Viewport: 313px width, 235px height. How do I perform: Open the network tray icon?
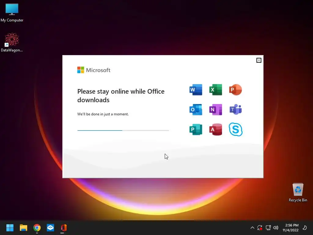click(x=268, y=228)
